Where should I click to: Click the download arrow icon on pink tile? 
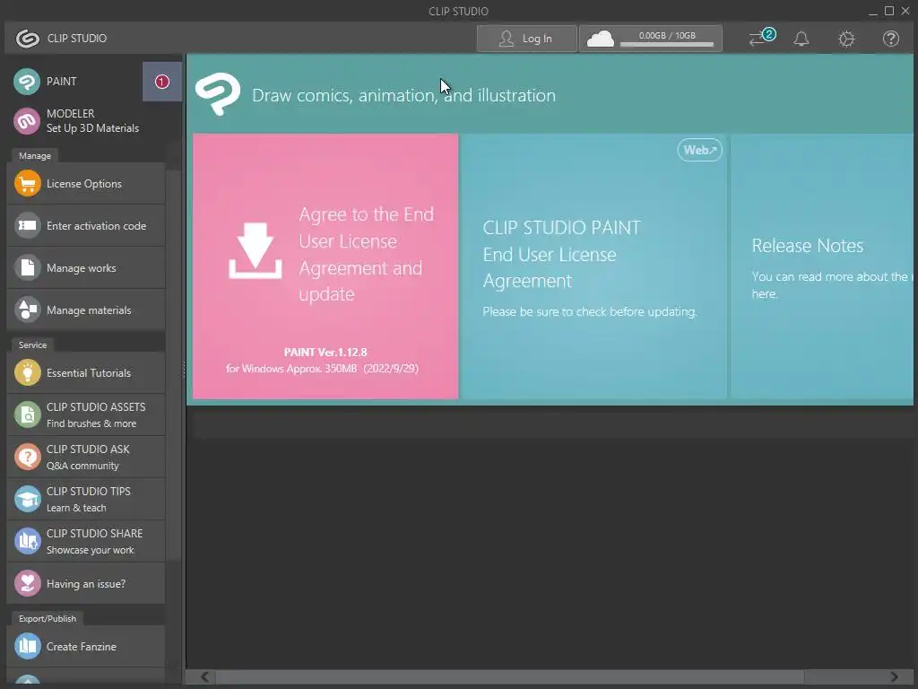click(255, 250)
